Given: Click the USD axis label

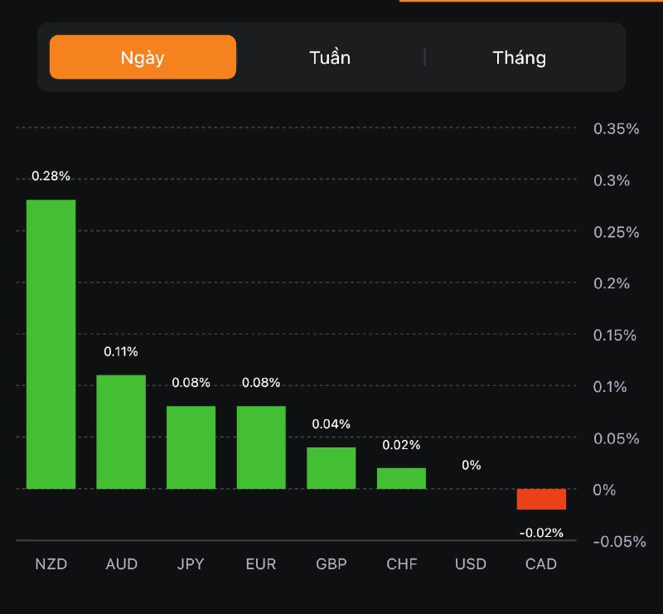Looking at the screenshot, I should pos(471,564).
